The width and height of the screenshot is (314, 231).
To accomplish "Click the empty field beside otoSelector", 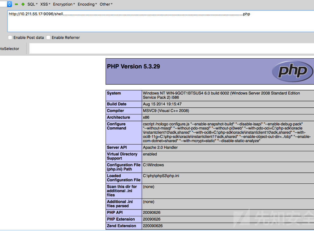I will [x=172, y=48].
